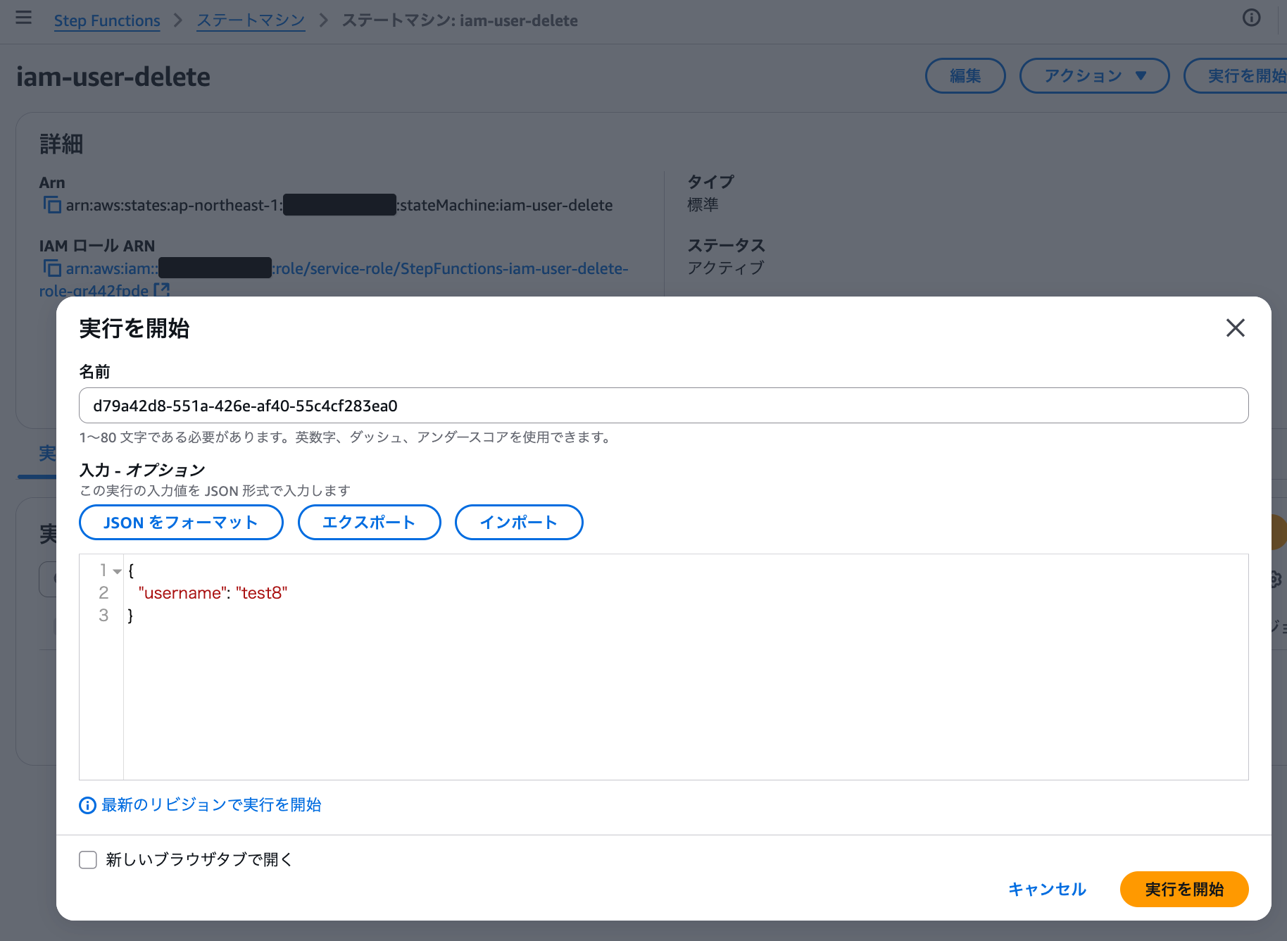Image resolution: width=1287 pixels, height=941 pixels.
Task: Open IAM role in external link icon
Action: [x=162, y=289]
